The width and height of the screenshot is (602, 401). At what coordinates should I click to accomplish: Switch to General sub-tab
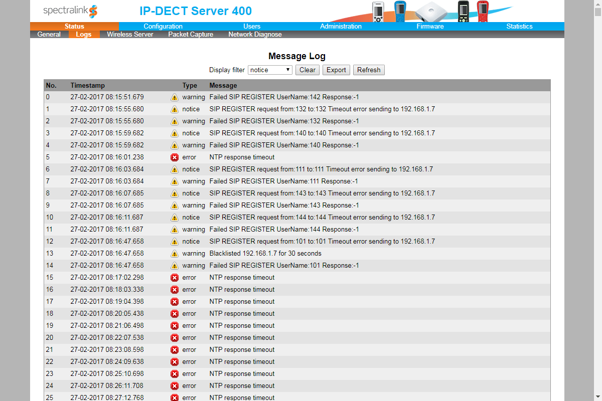(x=49, y=35)
